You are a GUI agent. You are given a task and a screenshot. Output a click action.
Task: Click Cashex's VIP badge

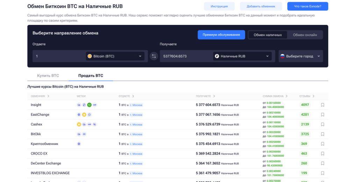89,124
